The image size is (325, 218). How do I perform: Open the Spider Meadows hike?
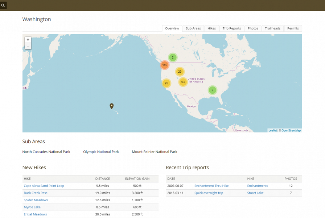pyautogui.click(x=36, y=200)
